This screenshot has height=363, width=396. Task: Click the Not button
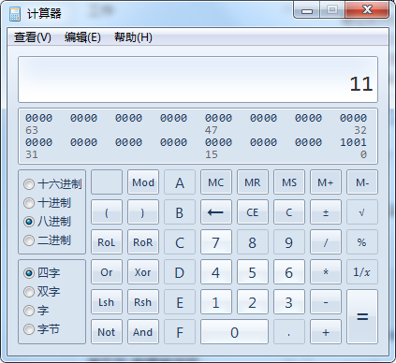point(107,332)
